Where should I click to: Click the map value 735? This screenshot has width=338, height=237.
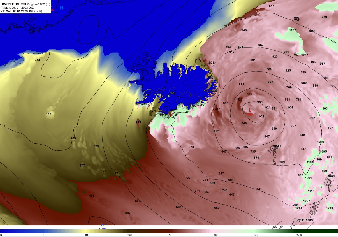coord(253,151)
